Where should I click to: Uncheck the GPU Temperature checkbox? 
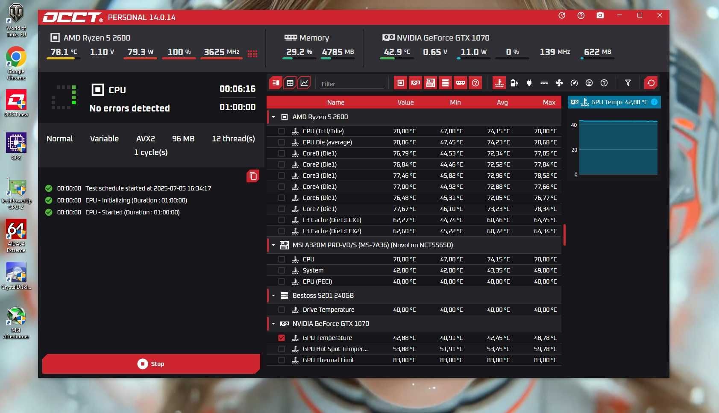tap(282, 338)
